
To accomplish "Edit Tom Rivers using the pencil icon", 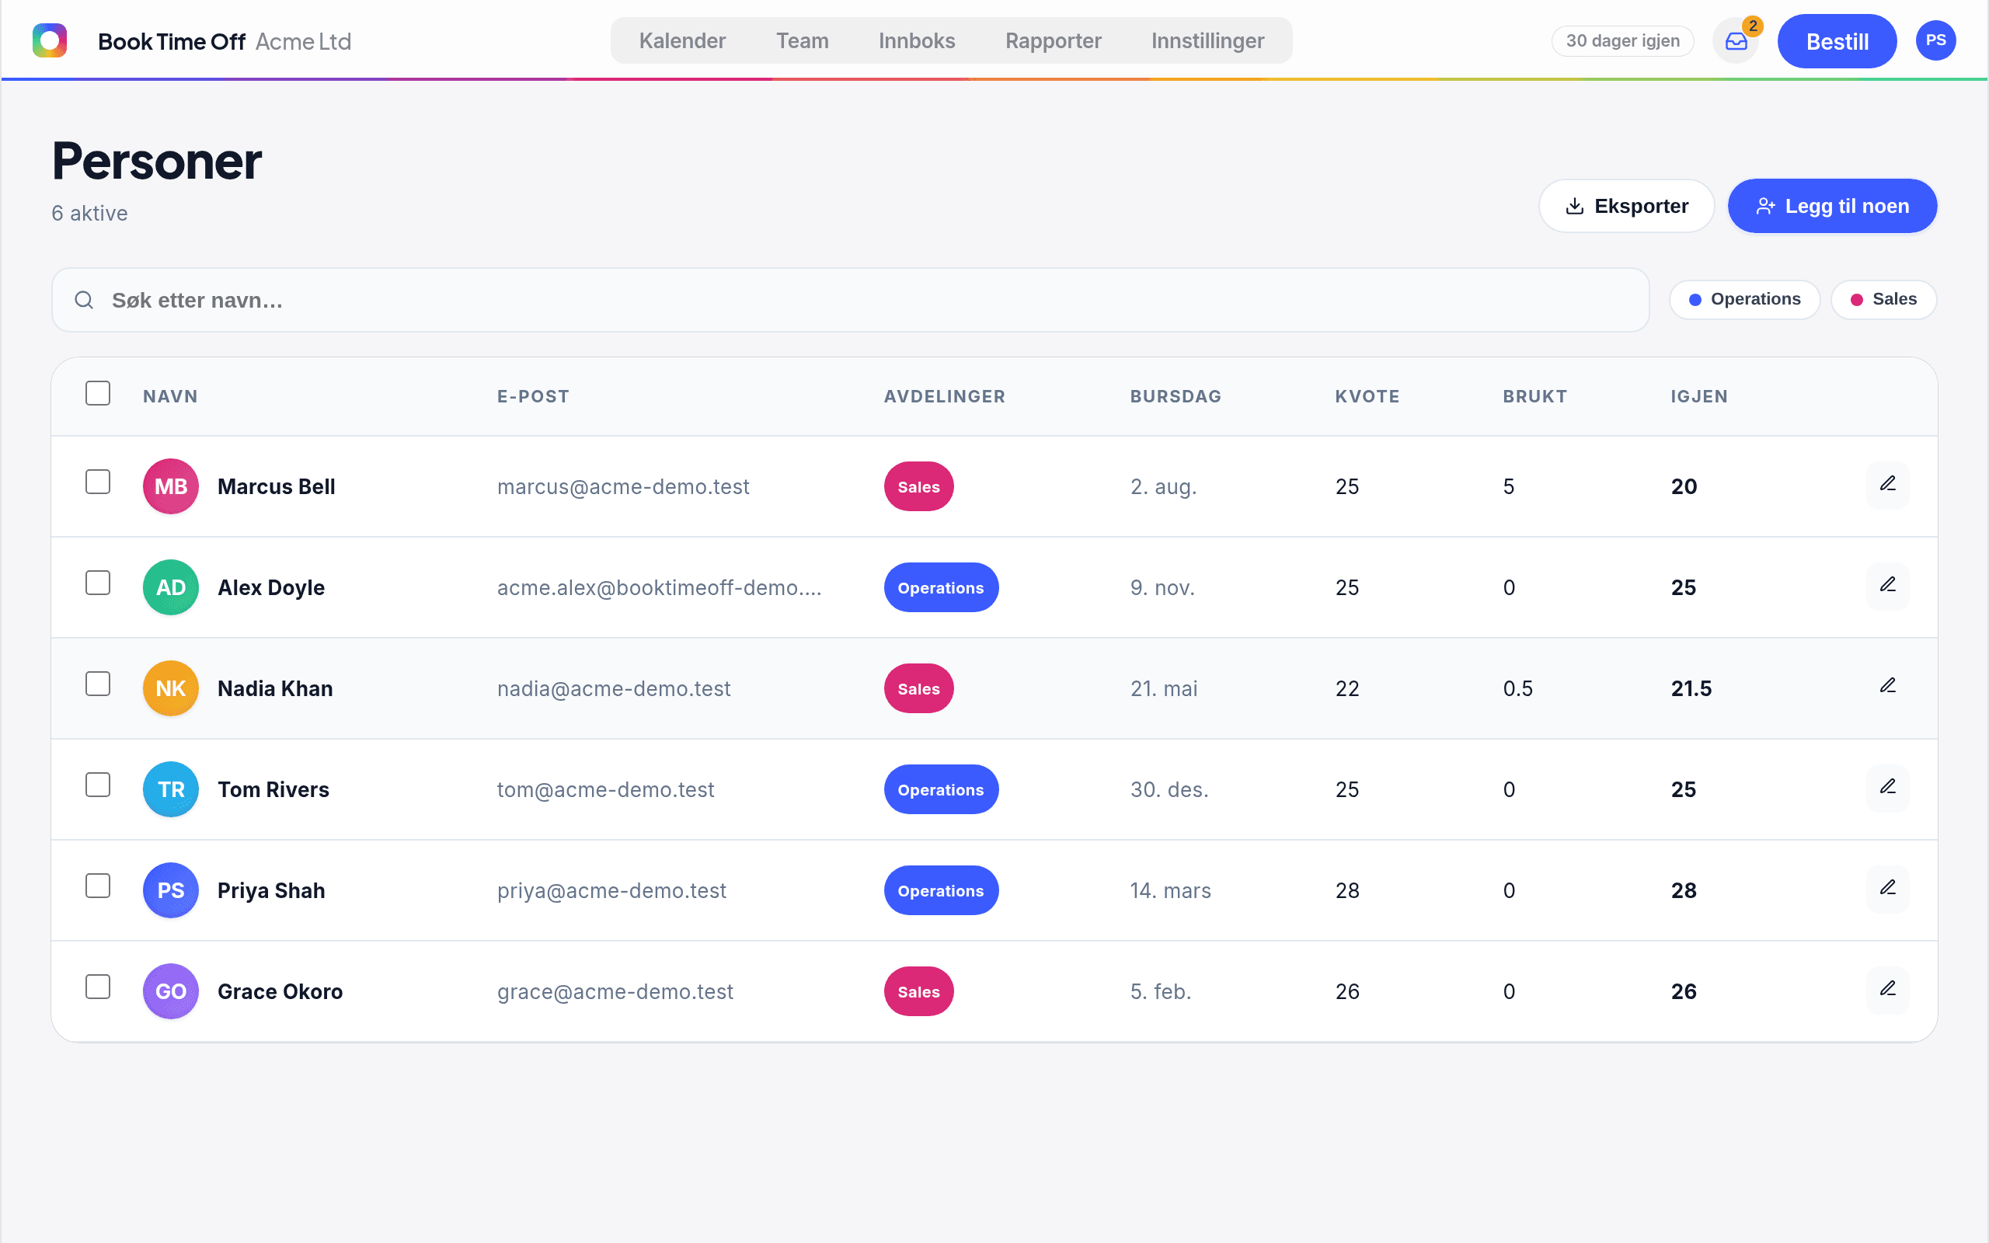I will [x=1888, y=788].
